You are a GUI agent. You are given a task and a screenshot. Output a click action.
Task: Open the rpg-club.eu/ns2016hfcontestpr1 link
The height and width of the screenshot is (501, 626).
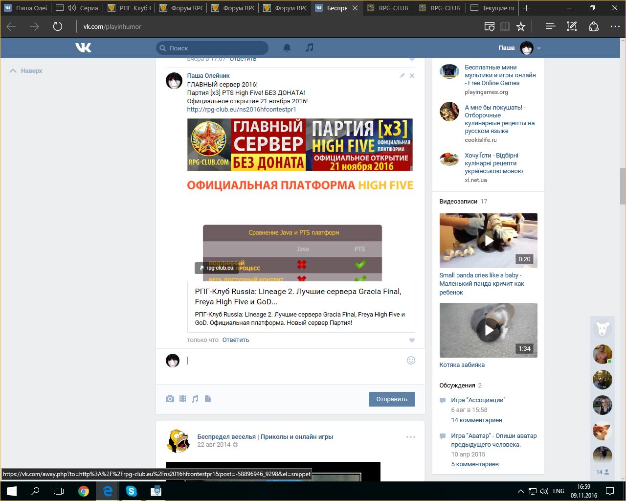pyautogui.click(x=242, y=109)
